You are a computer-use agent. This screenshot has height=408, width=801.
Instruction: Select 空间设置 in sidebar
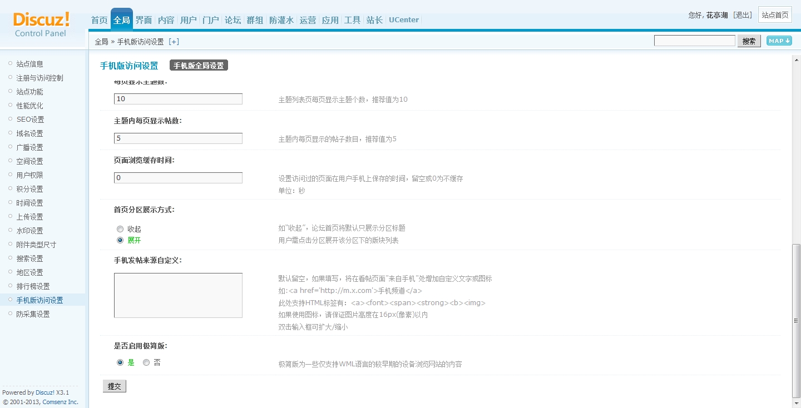pyautogui.click(x=30, y=161)
